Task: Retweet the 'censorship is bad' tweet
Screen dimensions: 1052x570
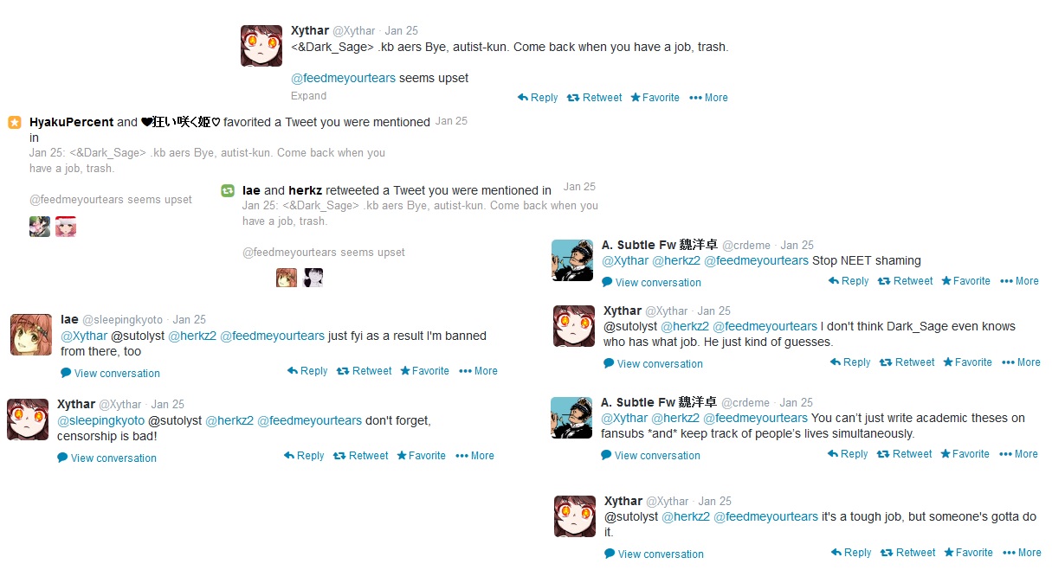Action: [361, 456]
